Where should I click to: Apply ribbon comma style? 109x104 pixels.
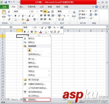pos(68,16)
